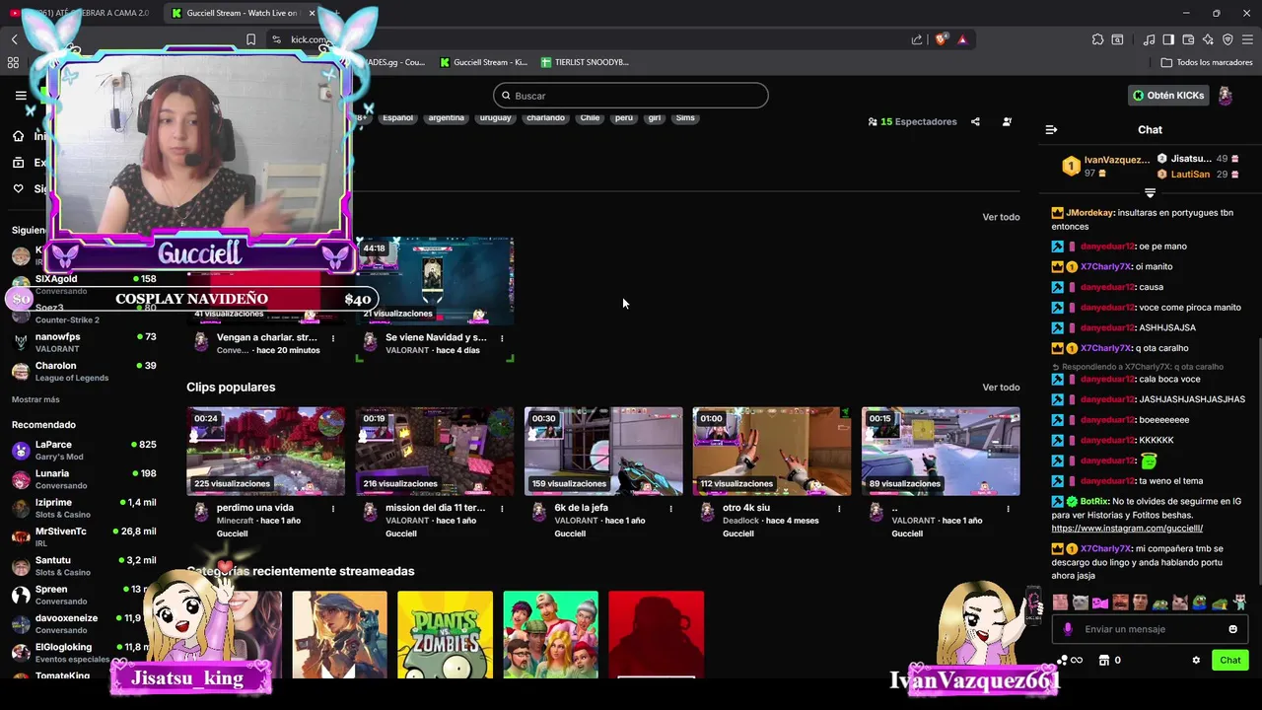Switch to the 'Gucciell Stream - Watch Live' tab
Screen dimensions: 1262x710
[243, 13]
